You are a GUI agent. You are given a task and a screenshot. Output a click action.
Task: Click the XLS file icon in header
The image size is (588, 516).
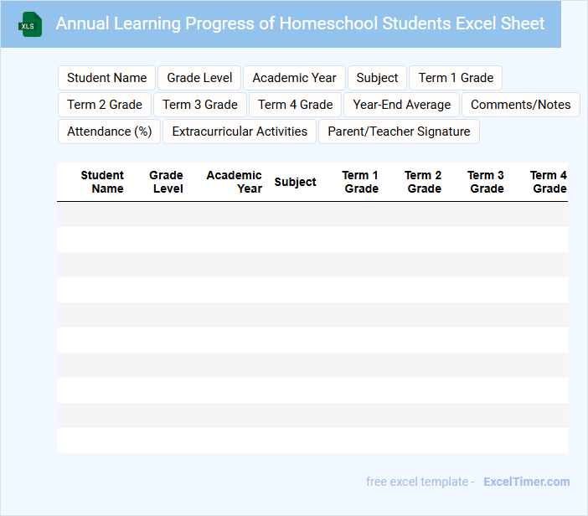pyautogui.click(x=30, y=25)
